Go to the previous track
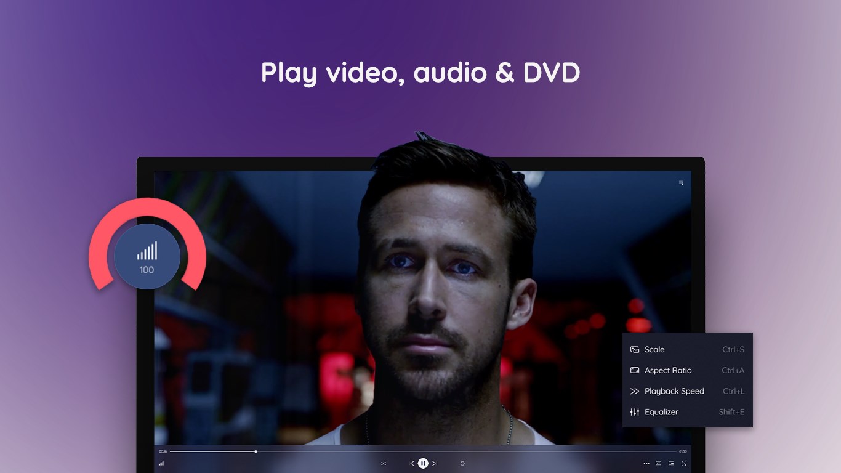841x473 pixels. click(x=411, y=463)
